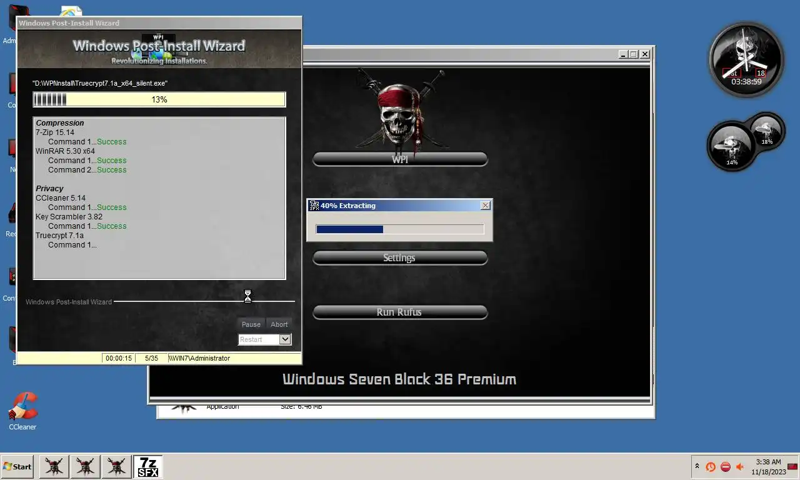This screenshot has height=480, width=800.
Task: Abort the Post-Install Wizard installation
Action: [x=279, y=324]
